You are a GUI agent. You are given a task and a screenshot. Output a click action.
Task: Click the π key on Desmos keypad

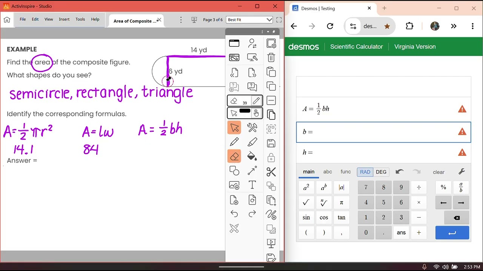point(341,202)
